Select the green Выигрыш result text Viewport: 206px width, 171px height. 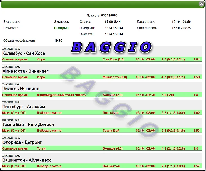point(62,28)
